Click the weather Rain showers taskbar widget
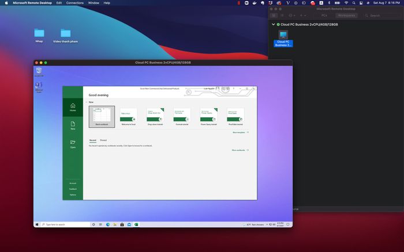404x252 pixels. point(253,224)
